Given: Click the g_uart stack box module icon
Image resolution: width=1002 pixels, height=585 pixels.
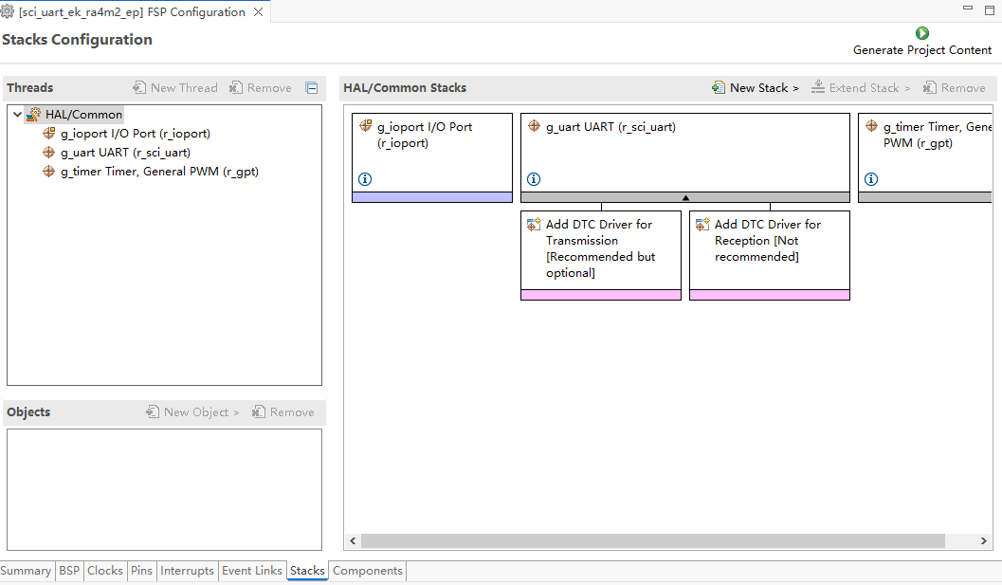Looking at the screenshot, I should [535, 126].
